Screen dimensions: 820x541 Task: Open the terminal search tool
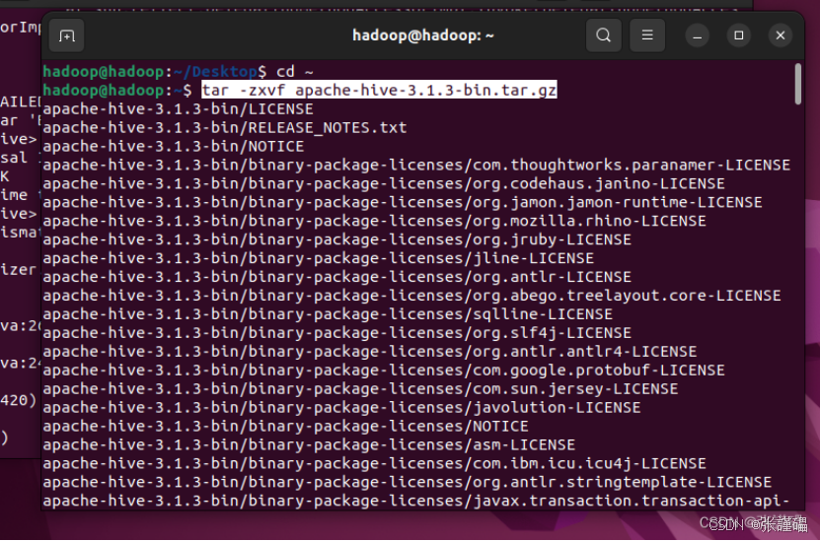(604, 35)
